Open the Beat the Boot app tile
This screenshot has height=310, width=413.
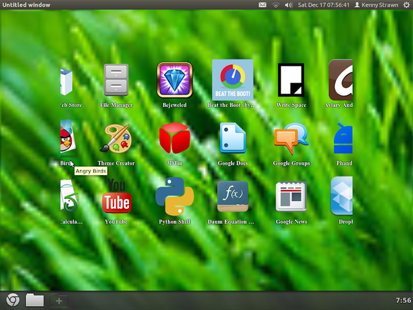click(x=233, y=80)
